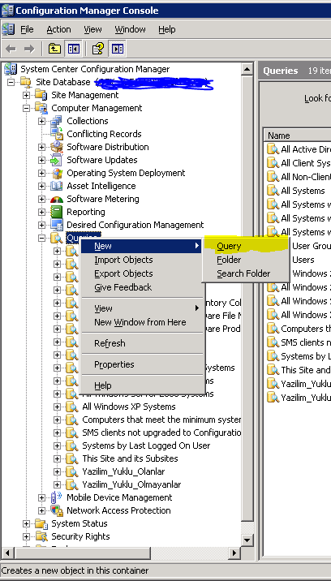The width and height of the screenshot is (331, 581).
Task: Click the System Status folder icon
Action: pyautogui.click(x=41, y=523)
